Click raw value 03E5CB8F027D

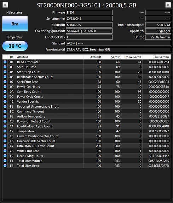pos(159,166)
